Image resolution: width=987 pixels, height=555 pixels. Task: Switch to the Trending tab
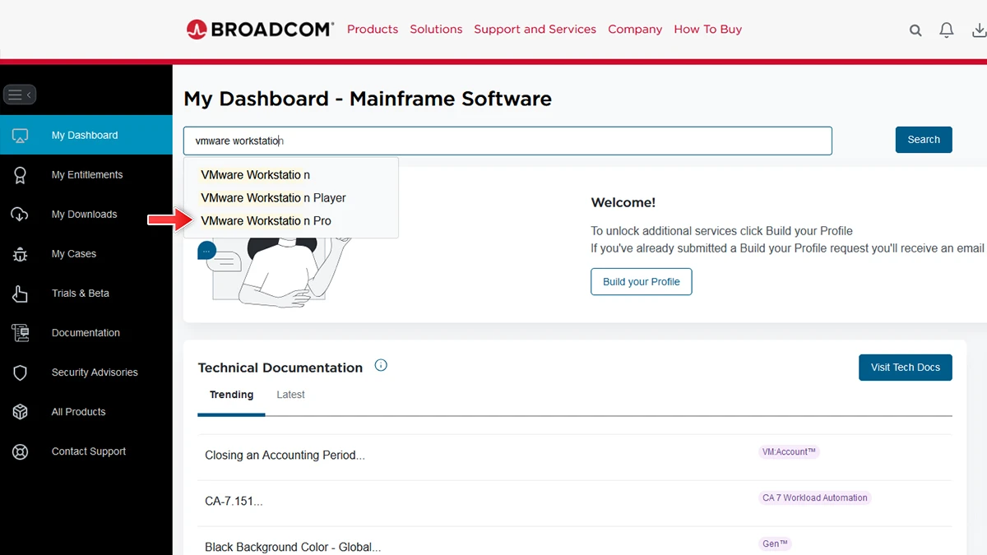231,395
